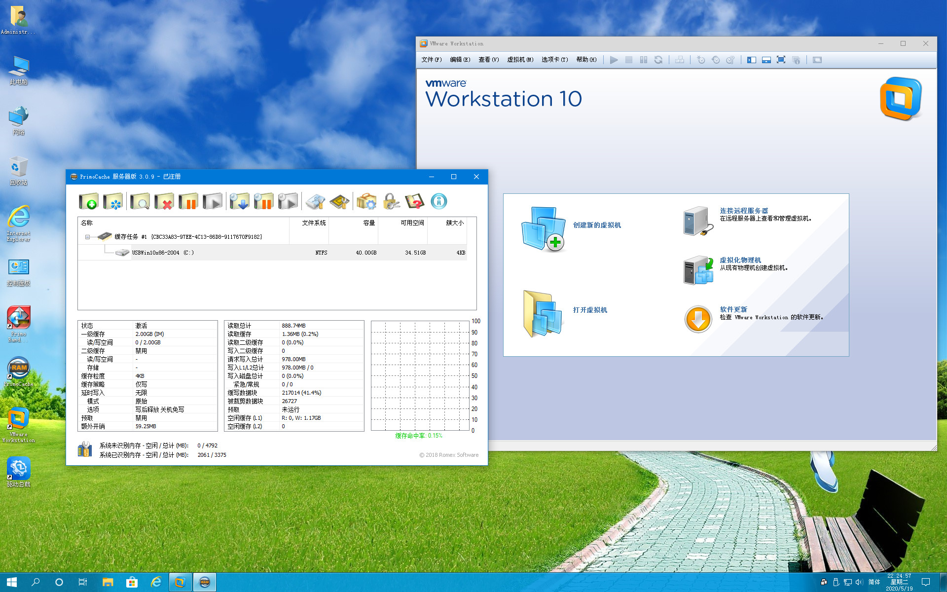Click the view cache task magnifier icon
This screenshot has width=947, height=592.
click(x=140, y=201)
